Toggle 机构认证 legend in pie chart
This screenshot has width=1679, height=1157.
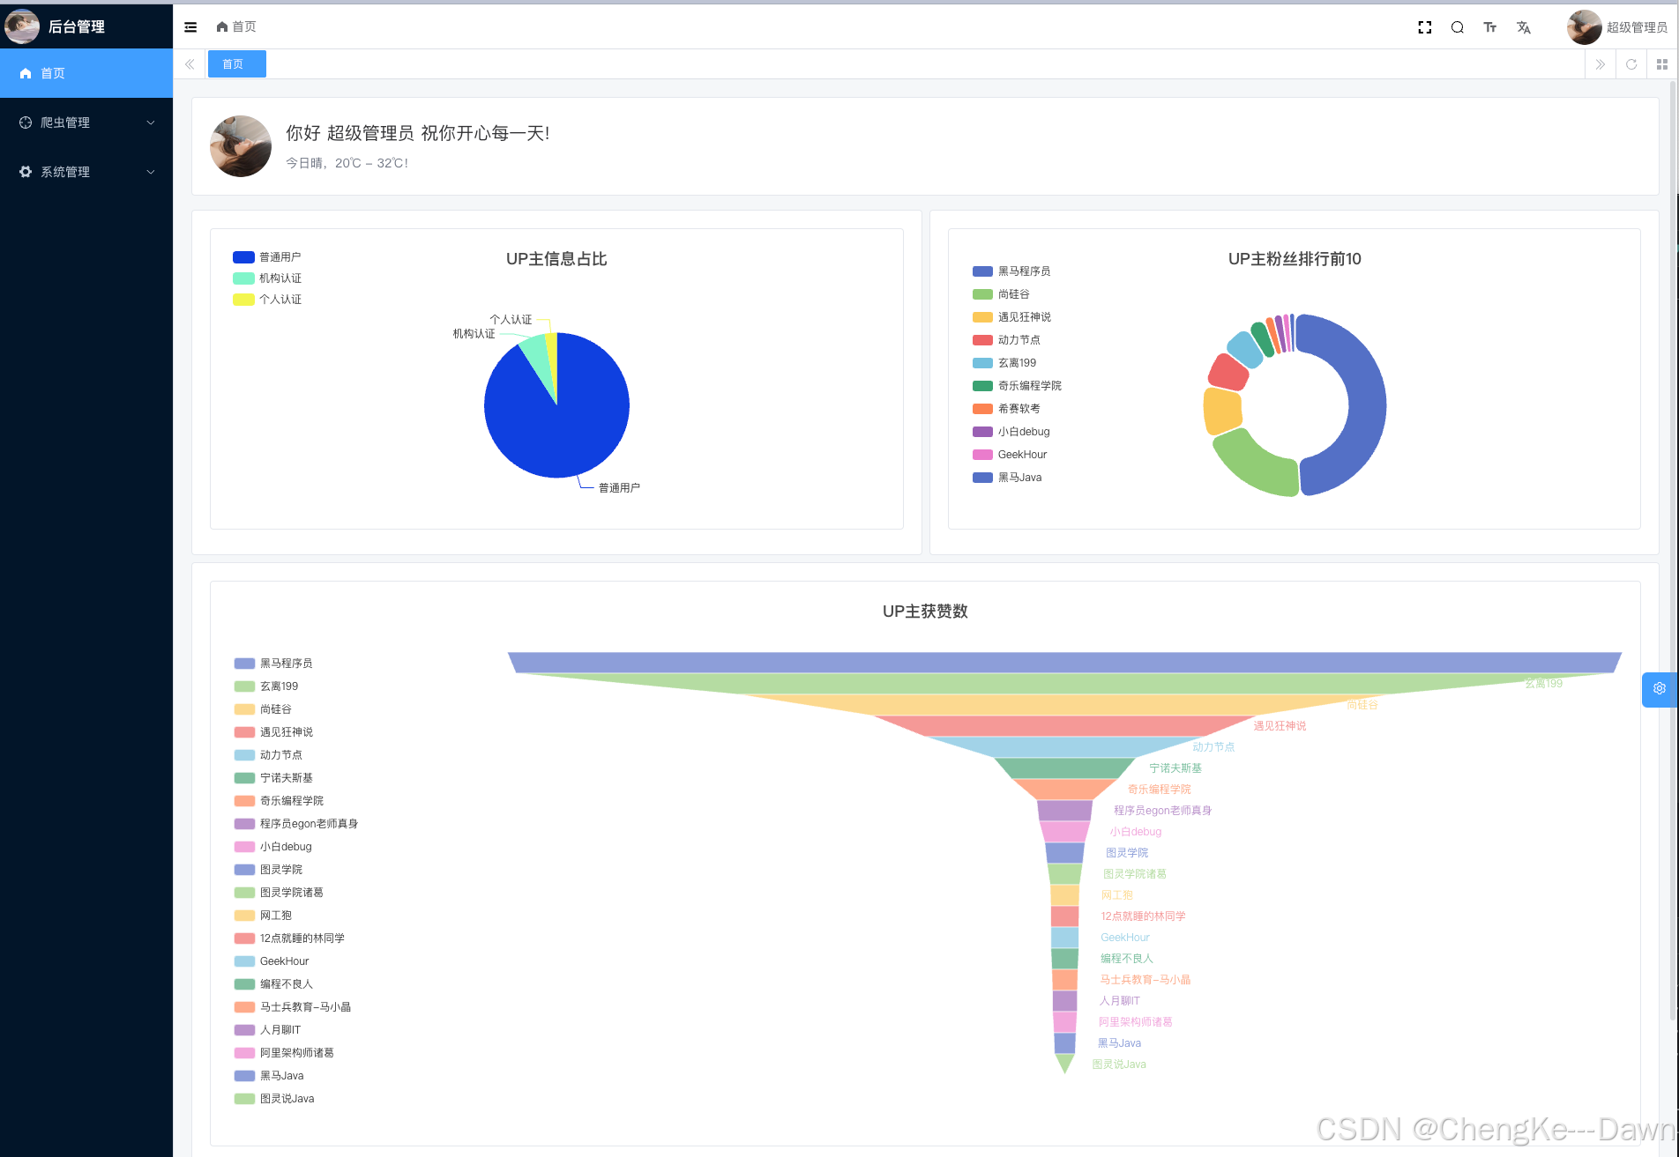[267, 278]
